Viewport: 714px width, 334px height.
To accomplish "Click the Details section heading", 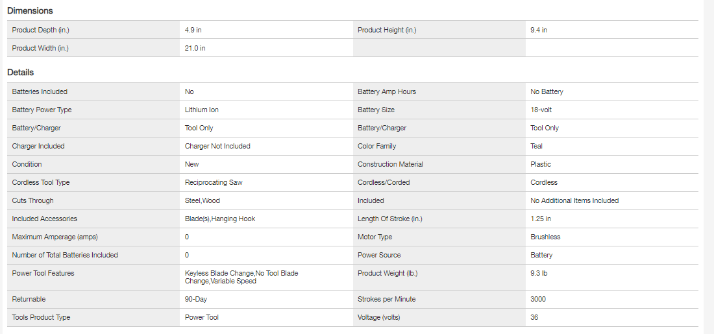I will pos(20,73).
